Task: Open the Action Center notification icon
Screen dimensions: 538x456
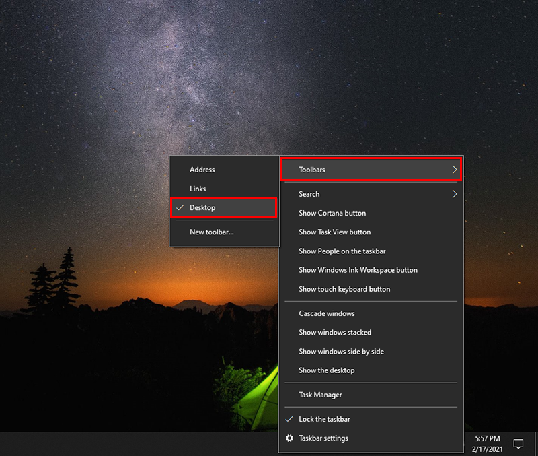Action: (518, 444)
